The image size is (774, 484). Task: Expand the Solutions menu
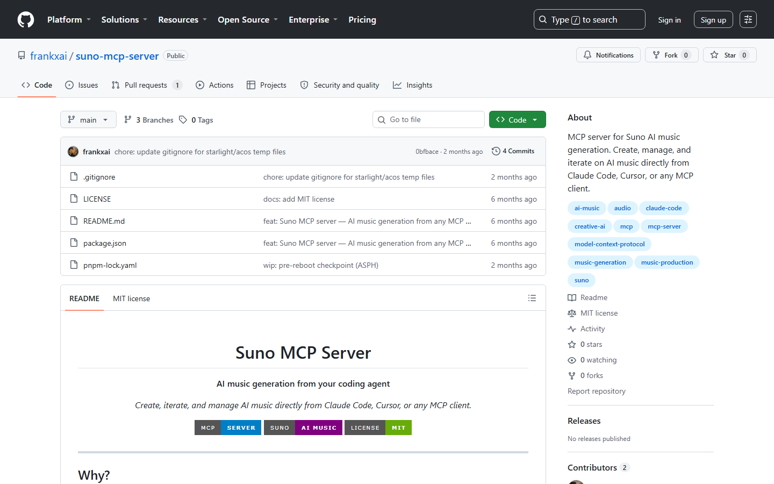coord(124,19)
